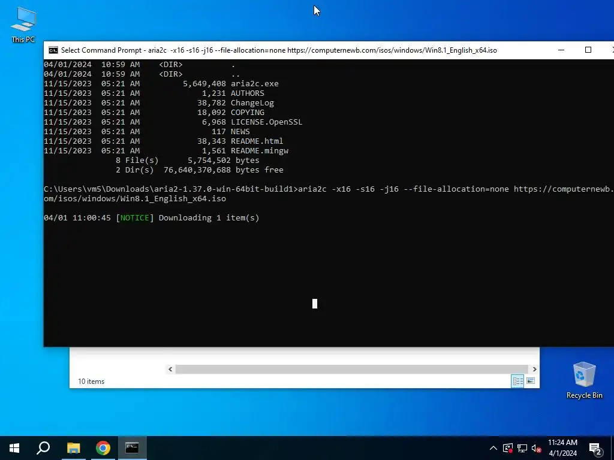Viewport: 614px width, 460px height.
Task: Switch Explorer to large thumbnails view
Action: [531, 380]
